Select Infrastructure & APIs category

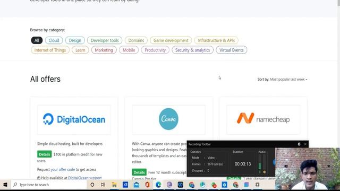click(216, 40)
